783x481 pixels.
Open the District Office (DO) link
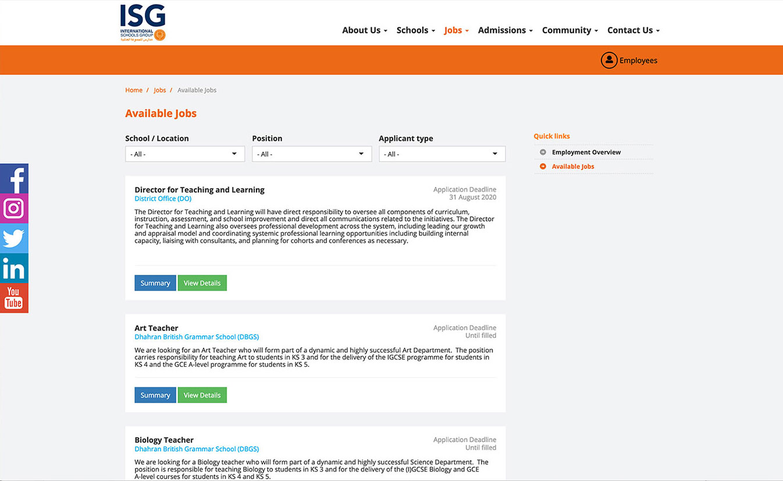click(163, 198)
